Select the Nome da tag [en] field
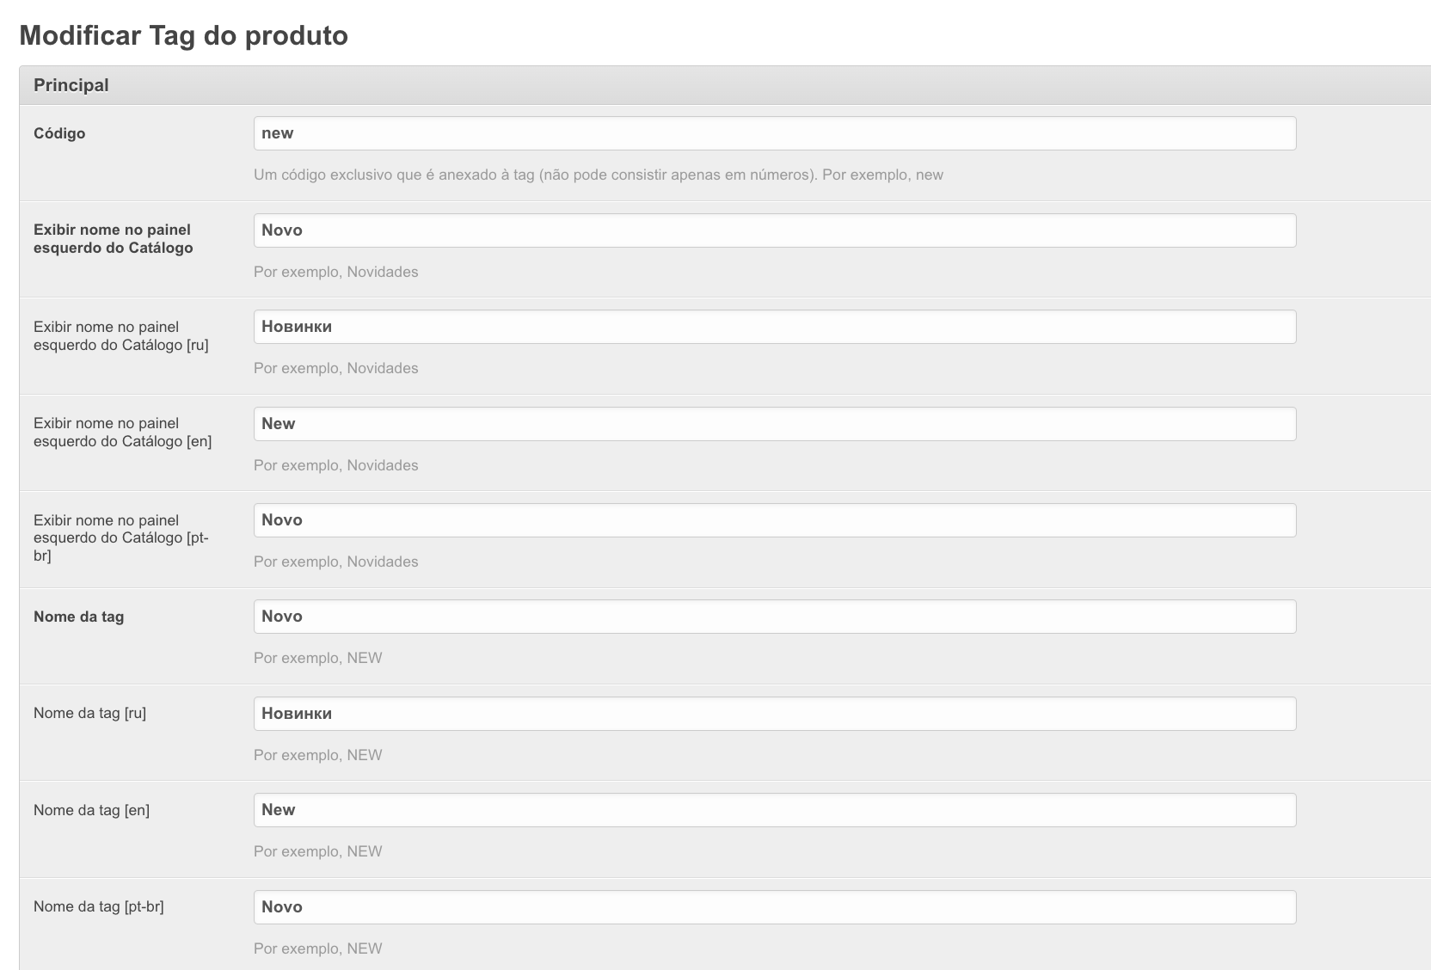 774,810
